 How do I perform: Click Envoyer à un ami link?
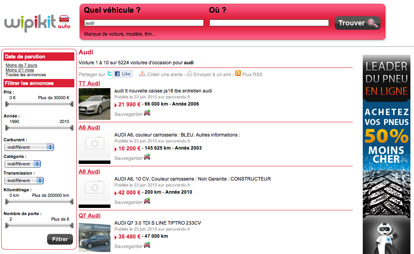pos(212,75)
